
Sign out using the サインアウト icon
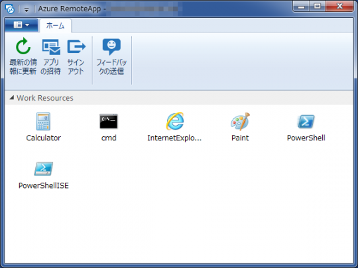coord(76,47)
